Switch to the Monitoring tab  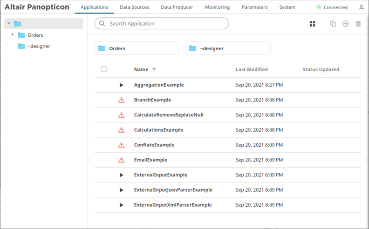click(x=217, y=7)
